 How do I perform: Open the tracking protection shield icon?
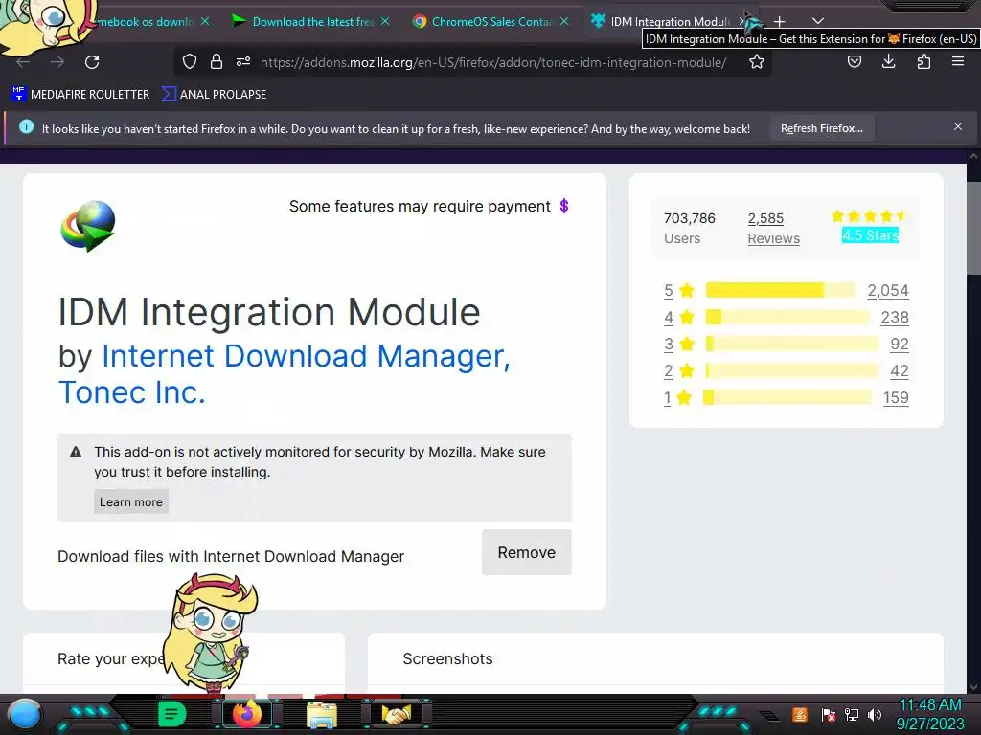(x=190, y=61)
